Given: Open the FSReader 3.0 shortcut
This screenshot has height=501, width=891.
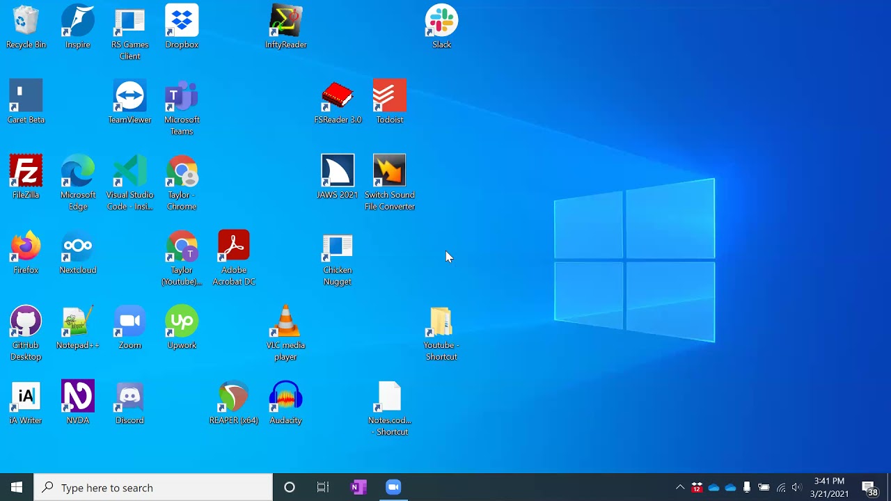Looking at the screenshot, I should click(338, 103).
